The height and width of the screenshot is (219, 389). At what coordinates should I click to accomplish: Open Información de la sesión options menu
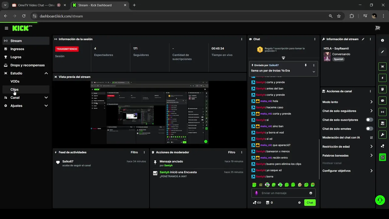[242, 39]
